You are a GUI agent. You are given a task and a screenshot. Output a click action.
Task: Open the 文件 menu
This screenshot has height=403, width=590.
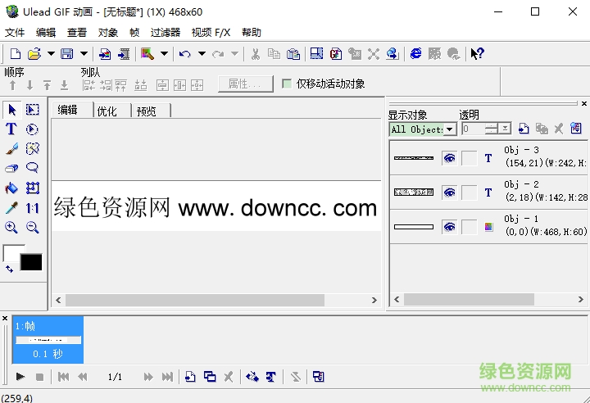point(15,33)
